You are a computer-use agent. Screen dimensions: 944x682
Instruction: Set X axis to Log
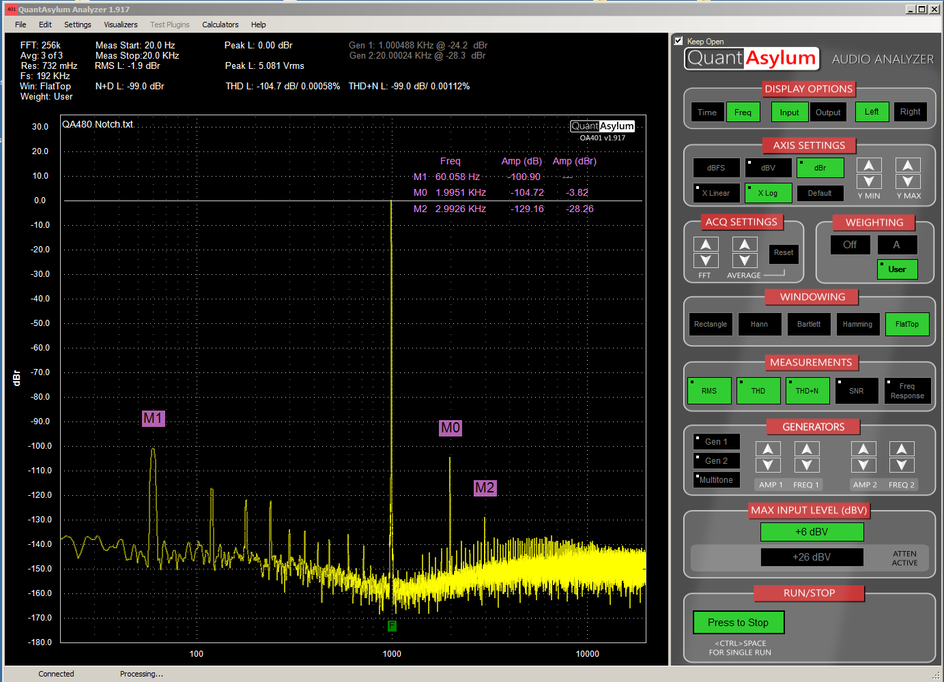pyautogui.click(x=769, y=193)
